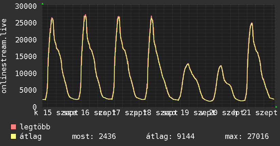Click the legtöbb legend label
The height and width of the screenshot is (146, 280).
pyautogui.click(x=35, y=127)
